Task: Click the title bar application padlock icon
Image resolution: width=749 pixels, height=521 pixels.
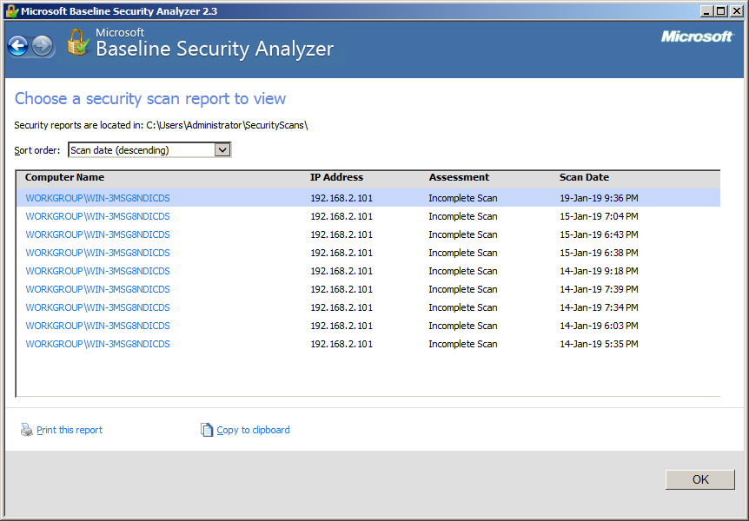Action: click(x=12, y=11)
